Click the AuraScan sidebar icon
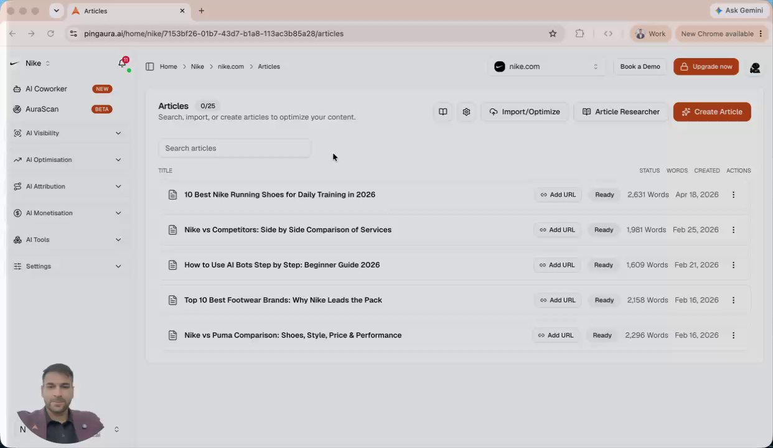The height and width of the screenshot is (448, 773). point(17,109)
